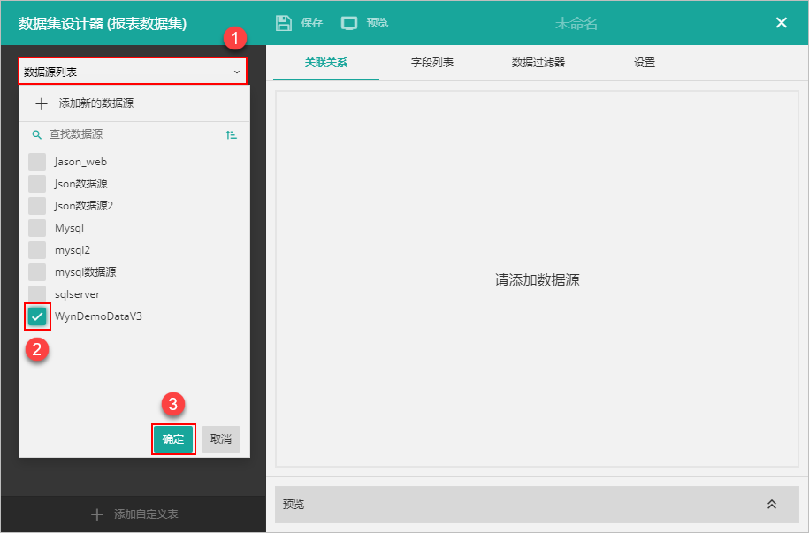Viewport: 809px width, 533px height.
Task: Click the 取消 cancel button
Action: tap(221, 439)
